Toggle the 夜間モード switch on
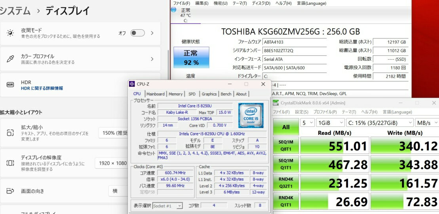 pos(137,33)
